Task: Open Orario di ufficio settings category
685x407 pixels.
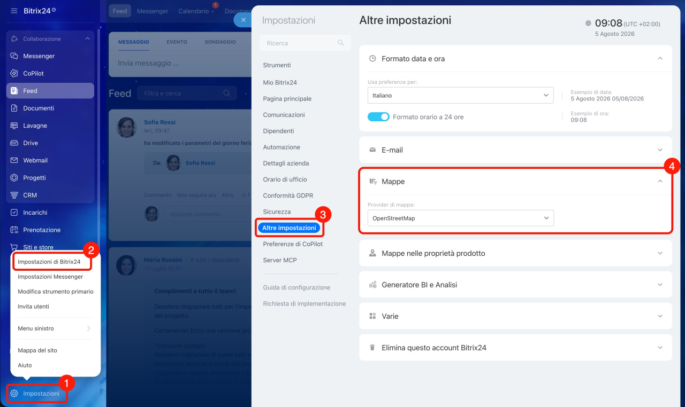Action: pos(285,179)
